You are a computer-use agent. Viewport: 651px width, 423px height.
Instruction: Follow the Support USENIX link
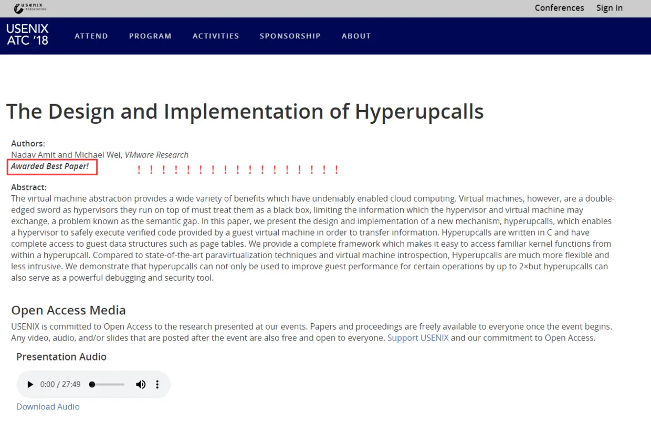pos(418,338)
